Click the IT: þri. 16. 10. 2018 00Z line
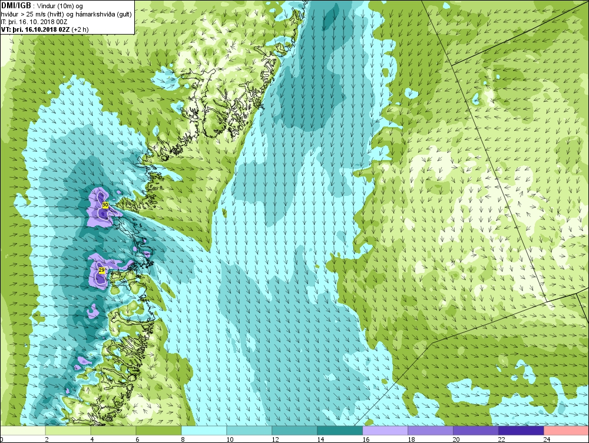Screen dimensions: 589x443 click(x=34, y=22)
